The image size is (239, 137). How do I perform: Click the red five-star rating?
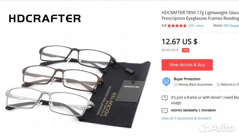coord(177,26)
